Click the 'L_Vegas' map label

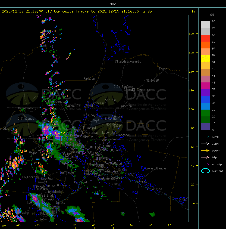(x=32, y=153)
